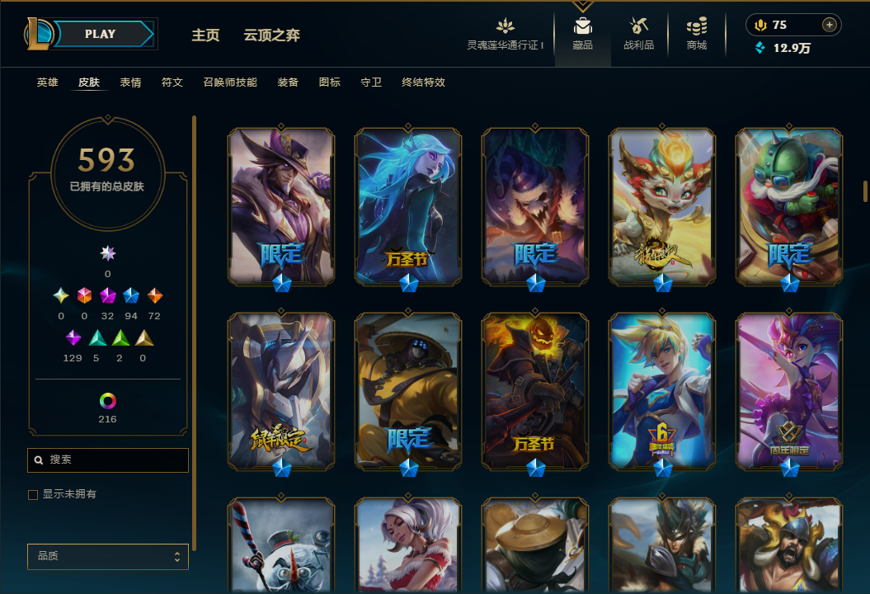Image resolution: width=870 pixels, height=594 pixels.
Task: Go to the 云顶之弈 page
Action: click(272, 35)
